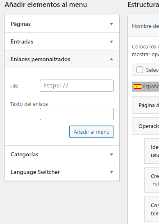The width and height of the screenshot is (159, 224).
Task: Open the Language Switcher panel heading
Action: 35,172
